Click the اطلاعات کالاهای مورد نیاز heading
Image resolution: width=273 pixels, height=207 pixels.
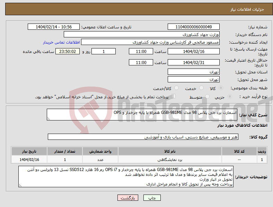click(242, 125)
